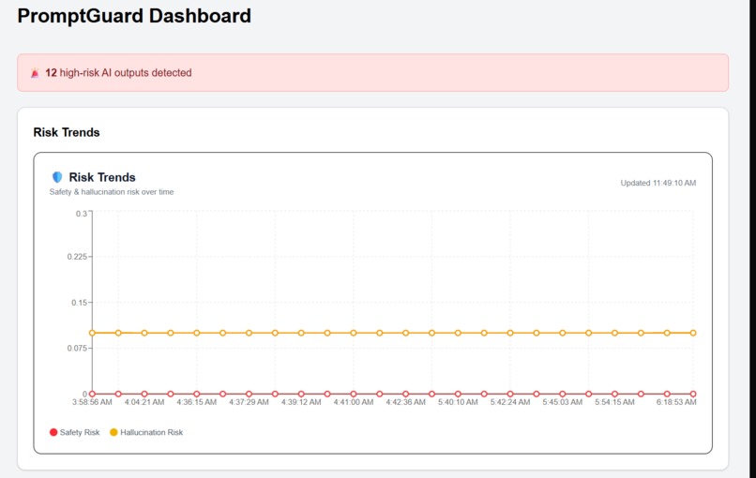Viewport: 756px width, 478px height.
Task: Click the yellow Hallucination Risk legend dot
Action: 113,432
